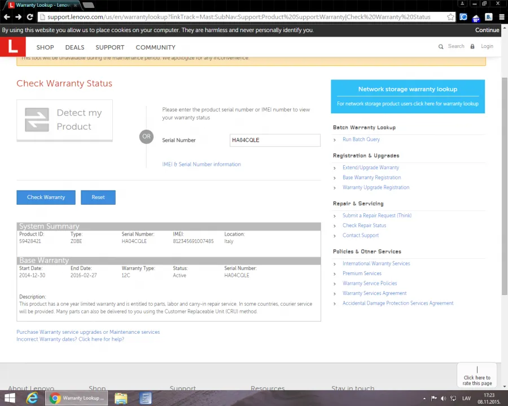Open IMEI & Serial Number information link
The image size is (508, 406).
coord(202,164)
